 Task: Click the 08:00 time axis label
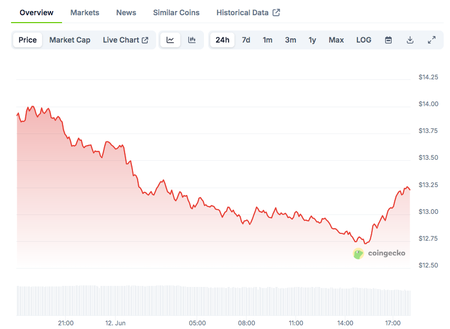coord(247,323)
